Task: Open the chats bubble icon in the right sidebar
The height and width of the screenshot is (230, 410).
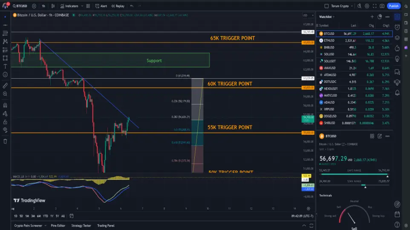Action: tap(397, 72)
